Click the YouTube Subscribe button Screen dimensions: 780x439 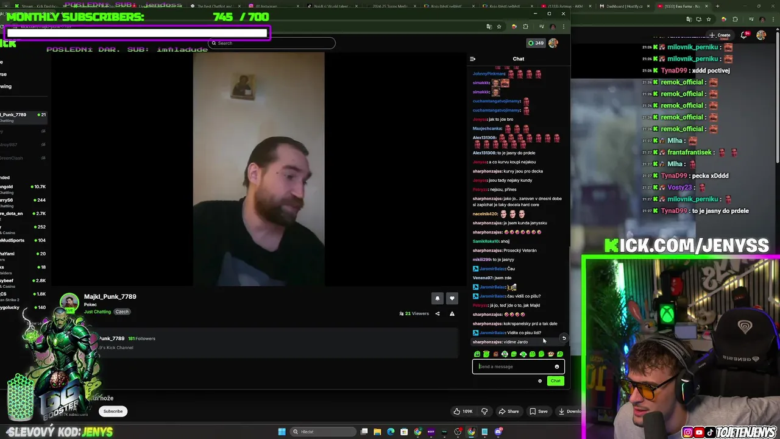point(113,412)
